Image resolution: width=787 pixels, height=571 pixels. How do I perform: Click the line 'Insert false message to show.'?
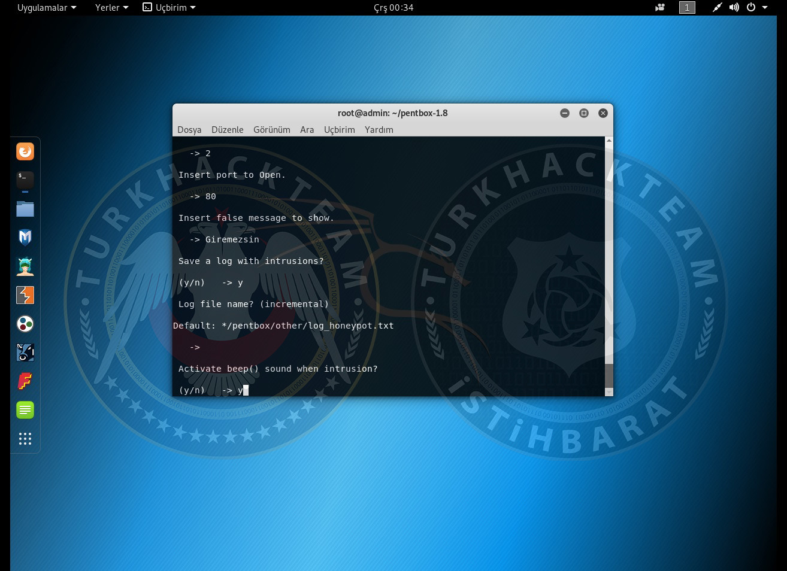pos(256,218)
